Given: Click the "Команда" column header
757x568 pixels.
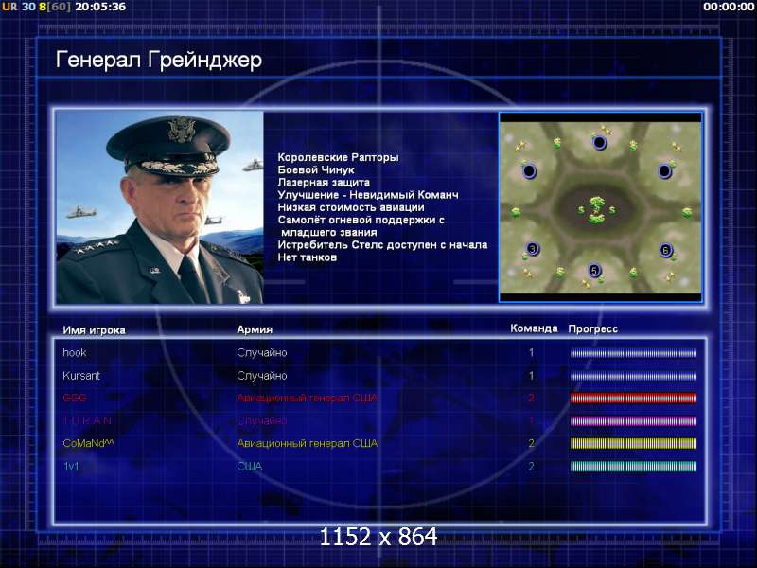Looking at the screenshot, I should pyautogui.click(x=534, y=328).
